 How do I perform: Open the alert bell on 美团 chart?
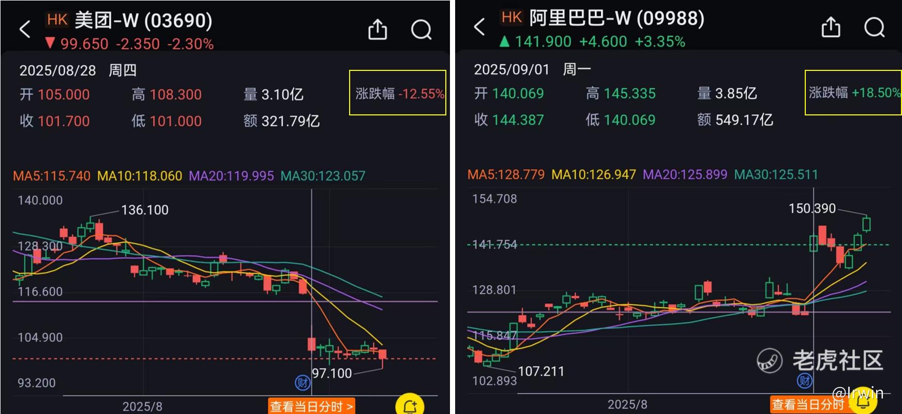tap(410, 406)
